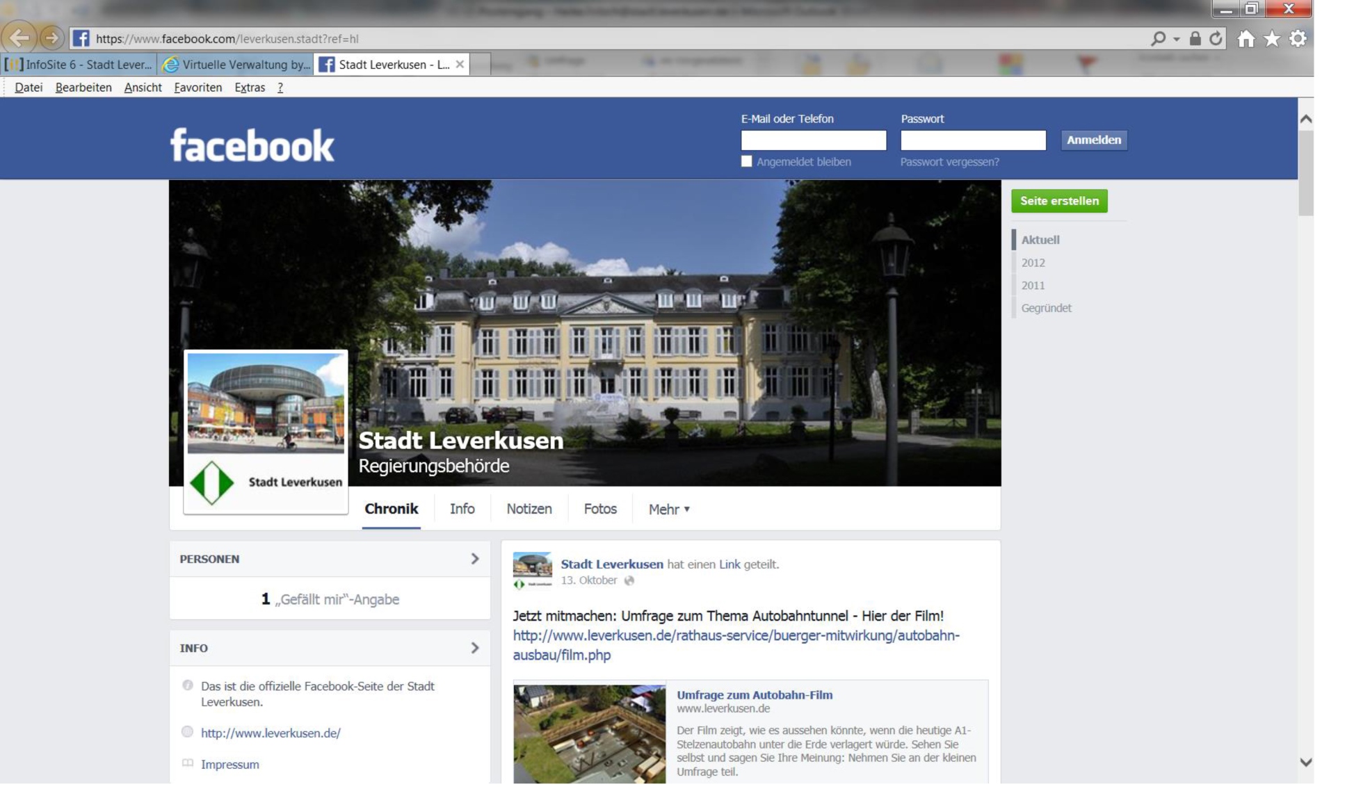The image size is (1354, 798).
Task: Jump to 2012 in the timeline
Action: 1033,263
